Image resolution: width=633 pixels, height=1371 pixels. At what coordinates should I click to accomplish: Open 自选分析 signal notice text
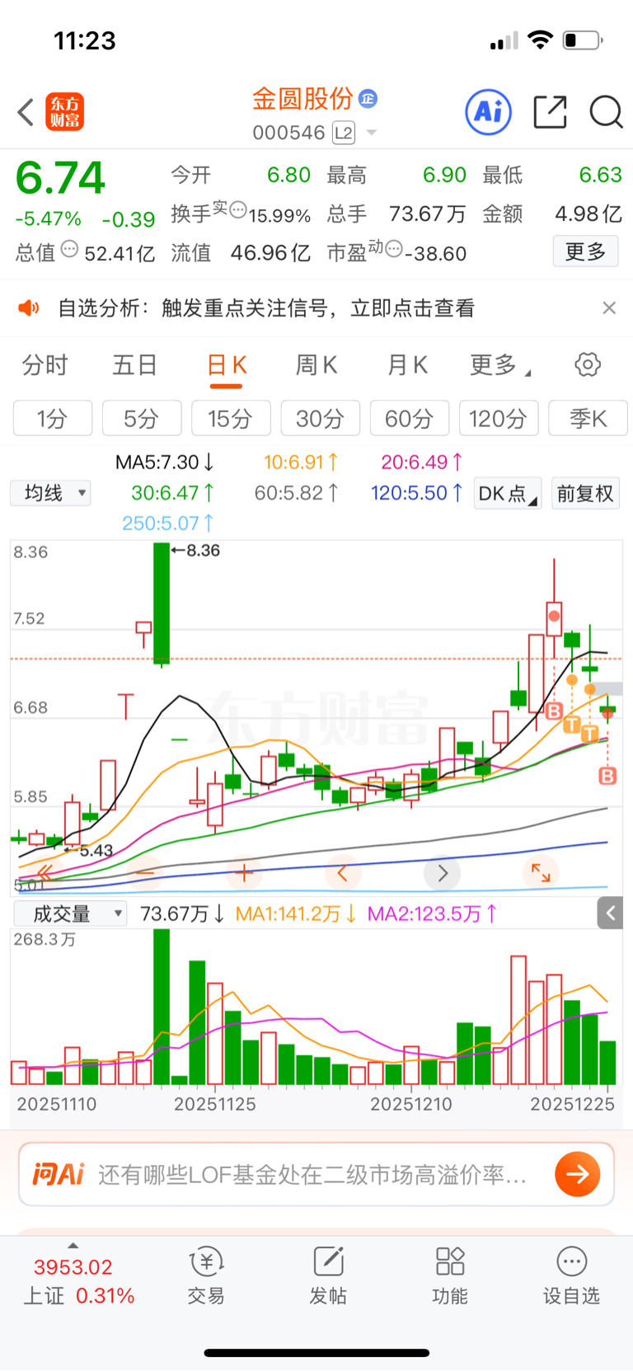(266, 308)
